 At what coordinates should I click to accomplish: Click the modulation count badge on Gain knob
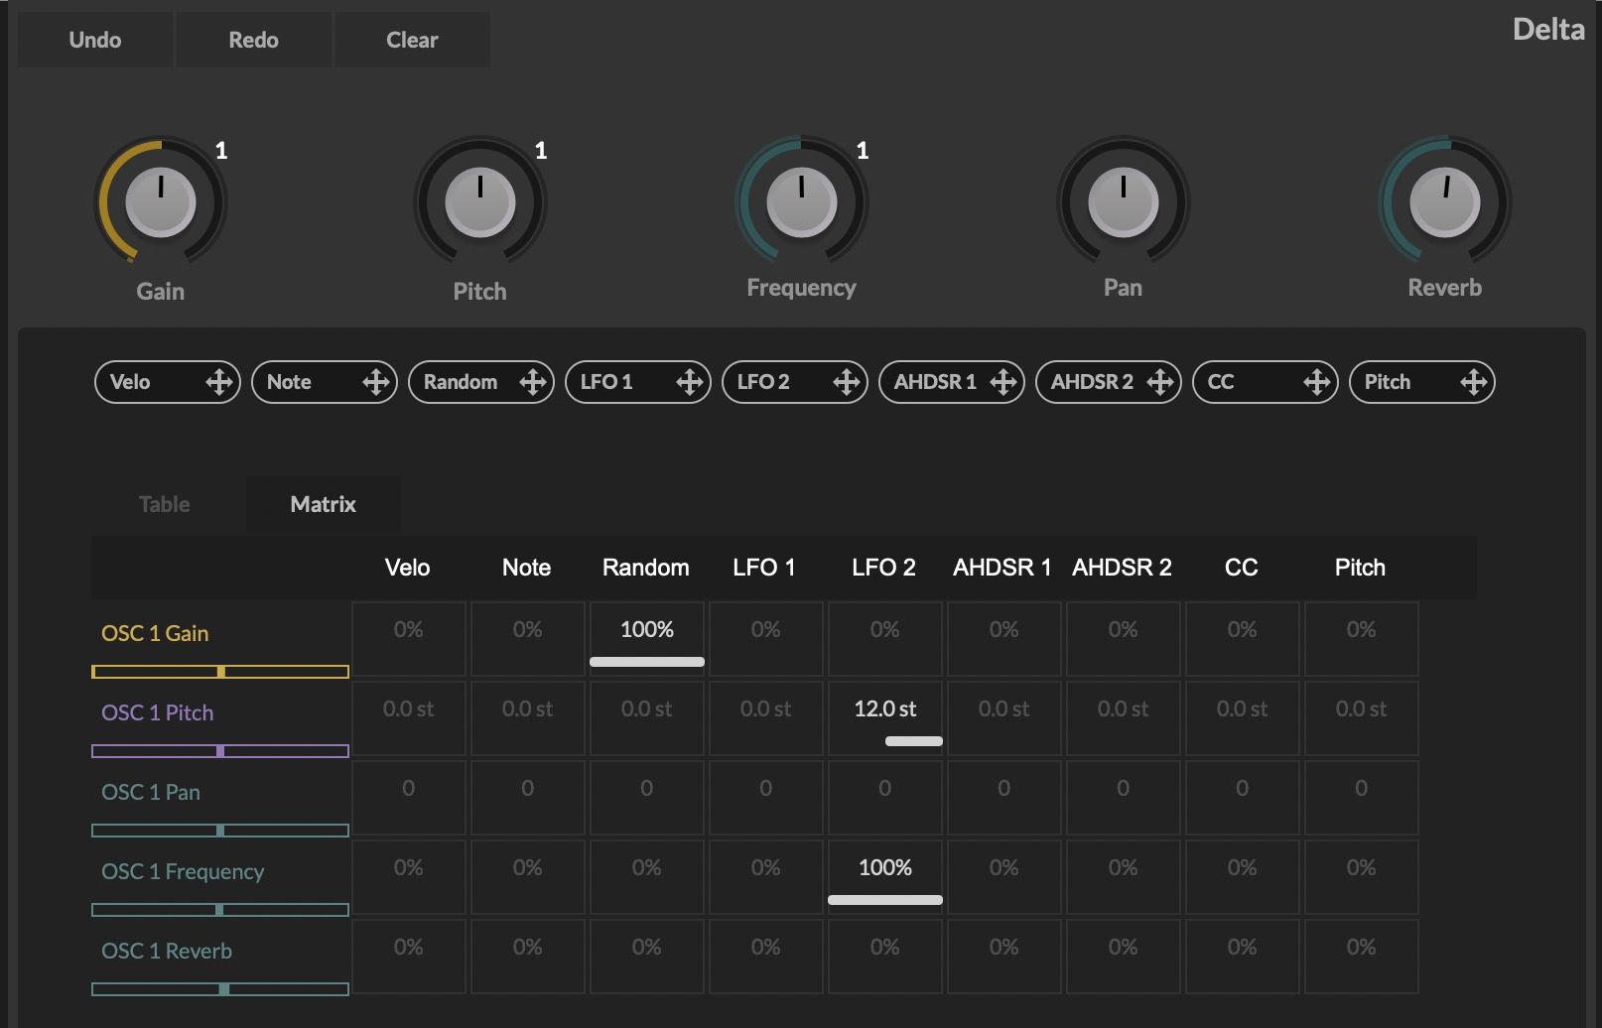221,151
